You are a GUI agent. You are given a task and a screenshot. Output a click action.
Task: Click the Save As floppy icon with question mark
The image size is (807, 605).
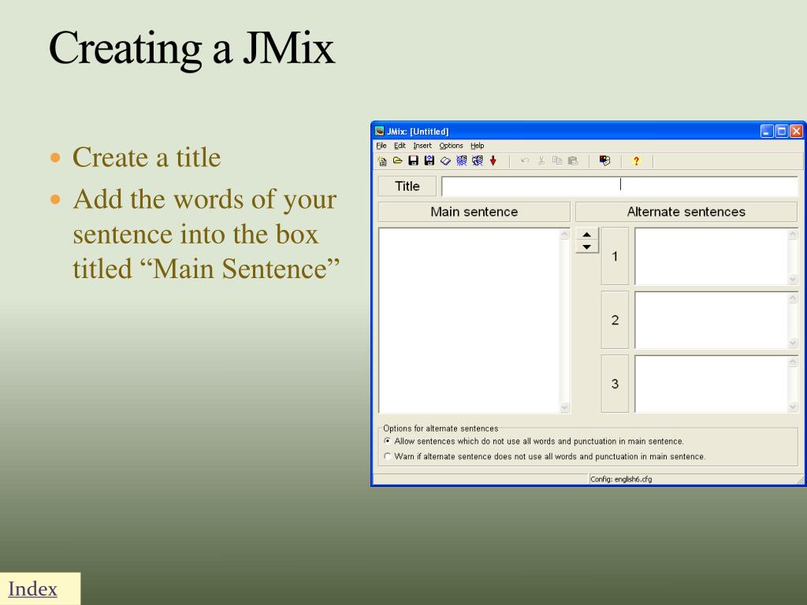(x=430, y=161)
